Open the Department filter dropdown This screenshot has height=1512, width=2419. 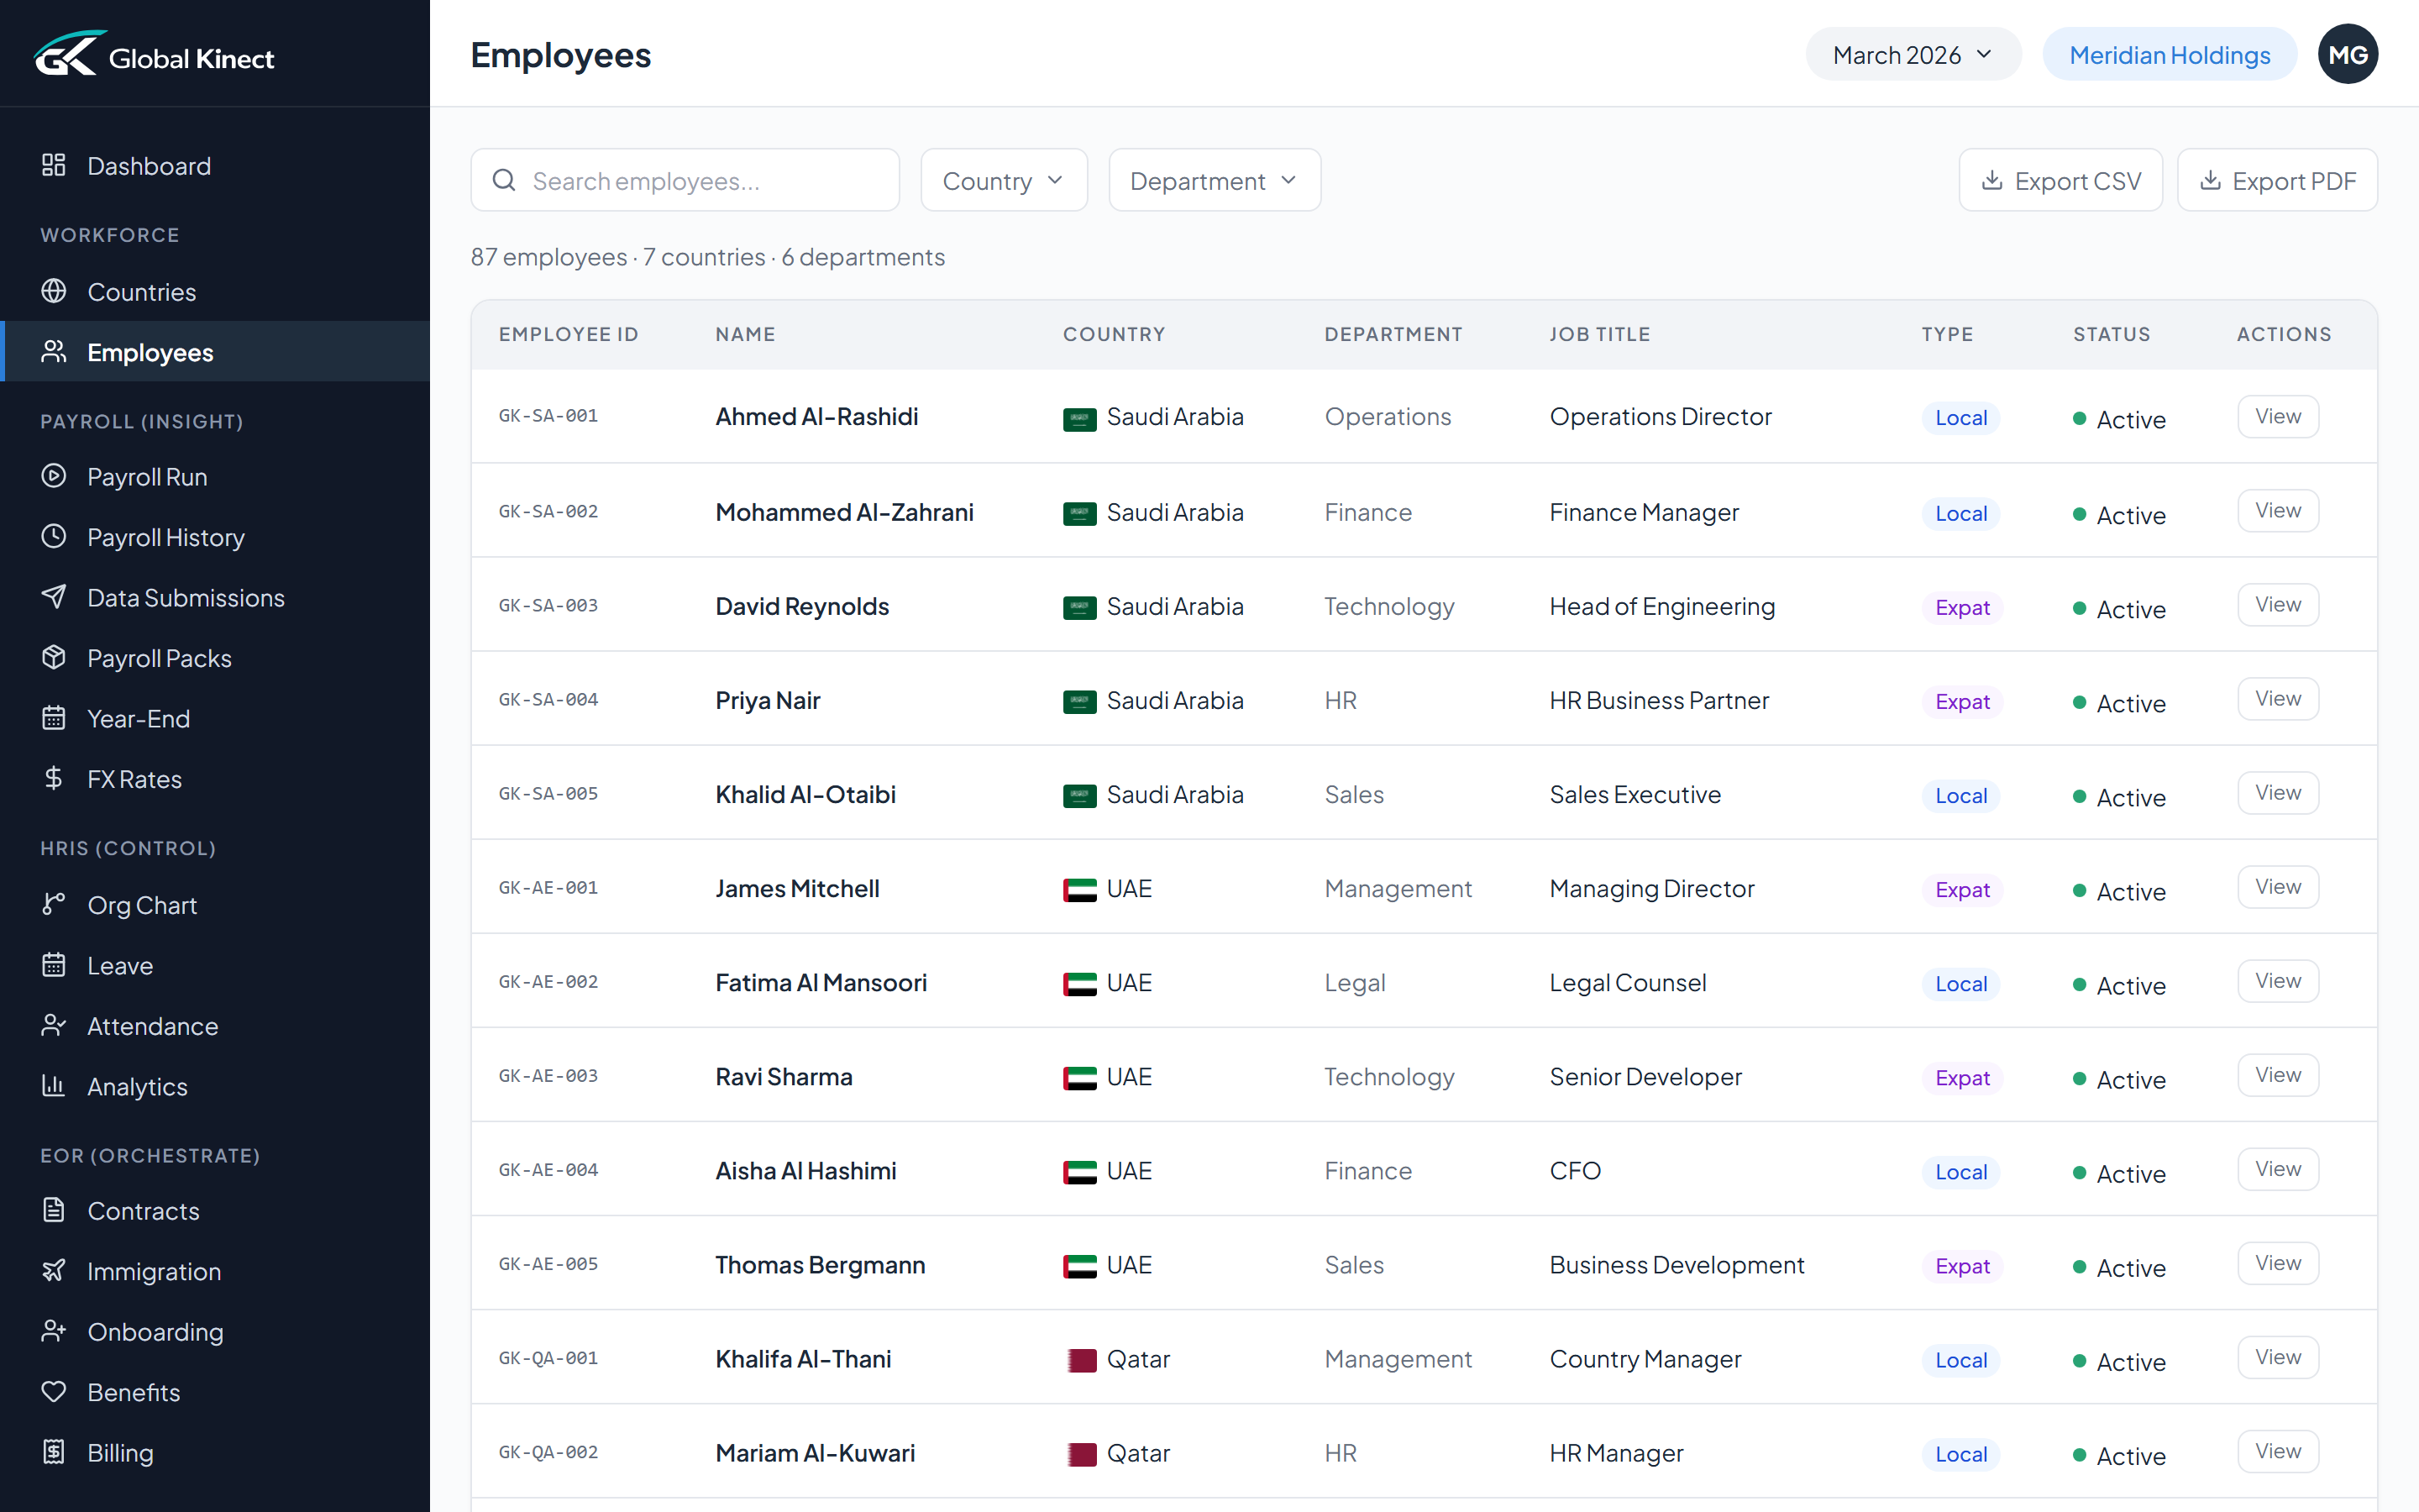point(1214,180)
